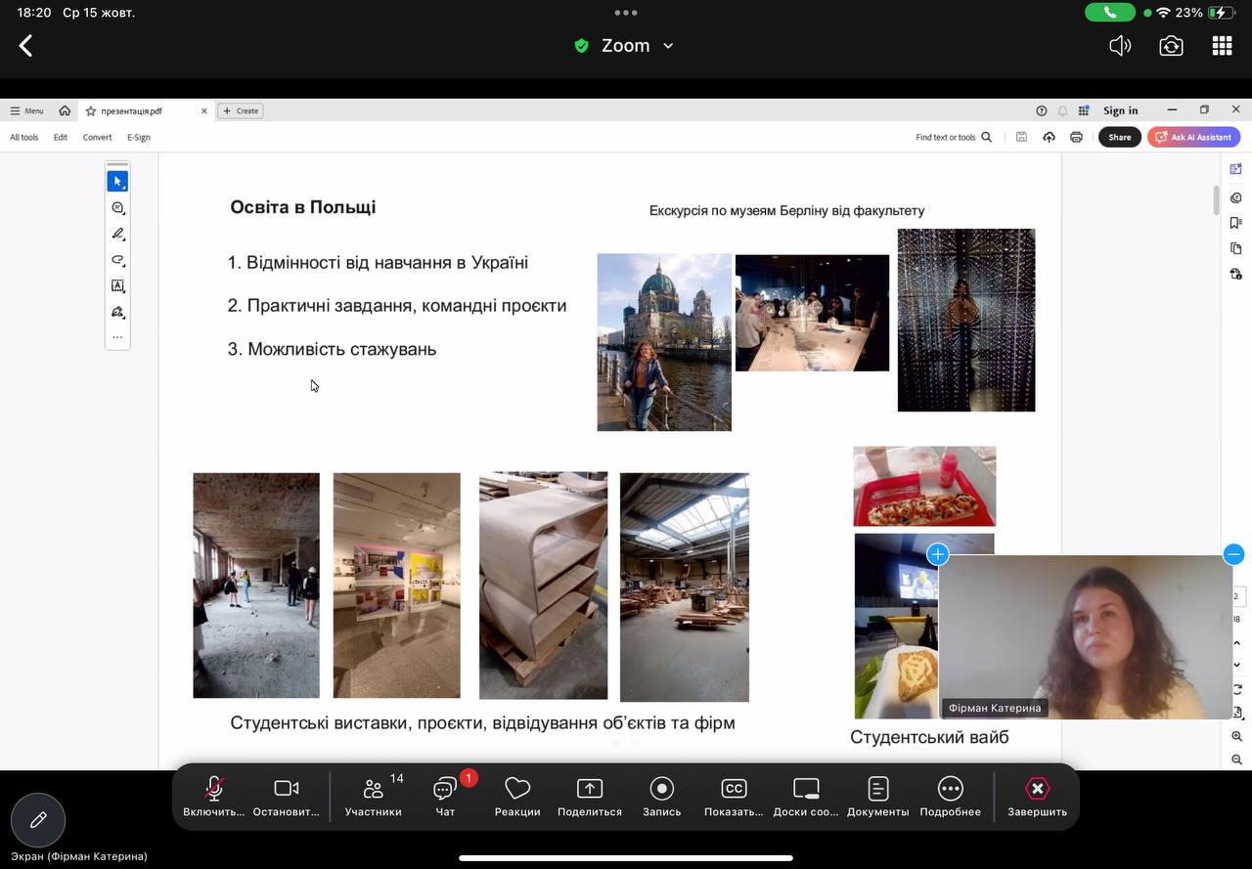1252x869 pixels.
Task: Start recording with the Record button
Action: point(661,797)
